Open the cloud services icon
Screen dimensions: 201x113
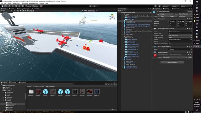[160, 6]
